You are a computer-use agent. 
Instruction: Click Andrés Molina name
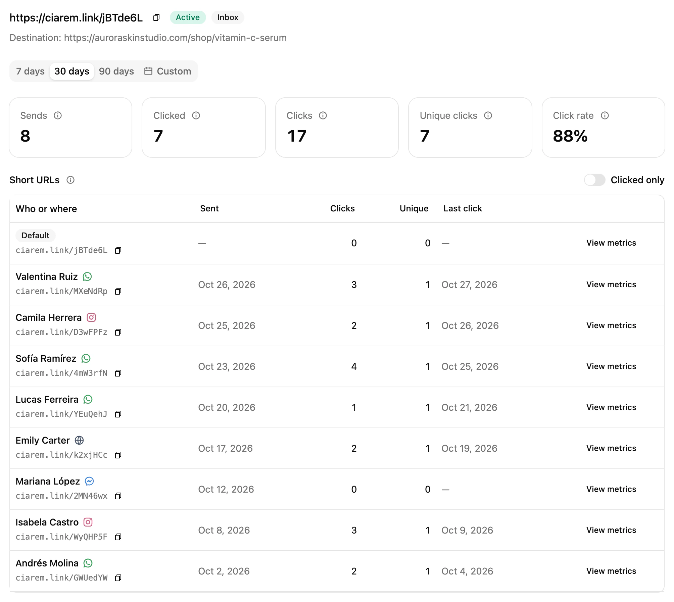(x=47, y=563)
